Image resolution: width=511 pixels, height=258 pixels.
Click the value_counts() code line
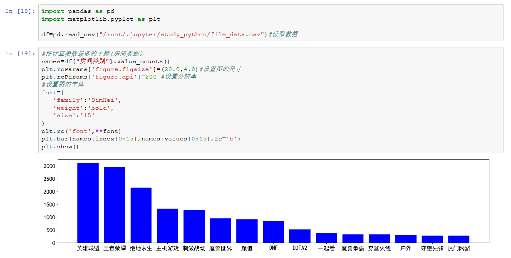(106, 61)
